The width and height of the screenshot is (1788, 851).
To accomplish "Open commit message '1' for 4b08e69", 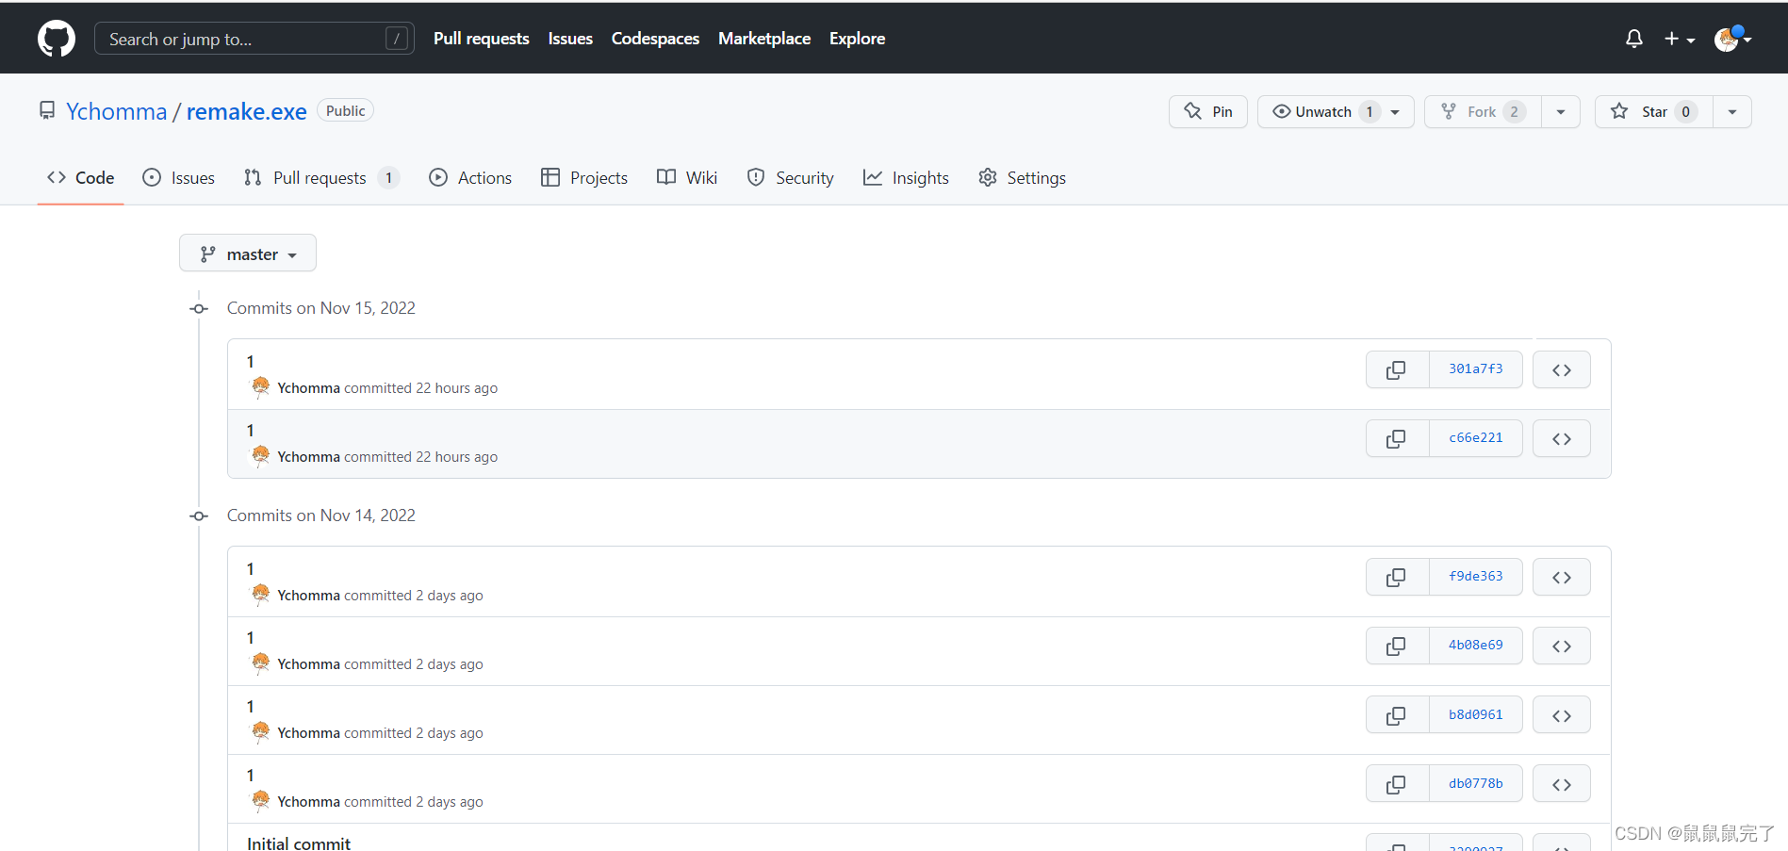I will click(251, 638).
